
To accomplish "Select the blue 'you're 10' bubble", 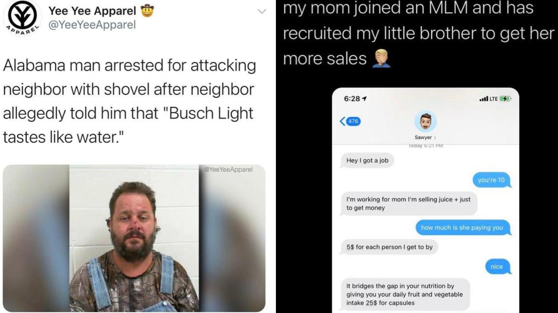I will tap(491, 180).
